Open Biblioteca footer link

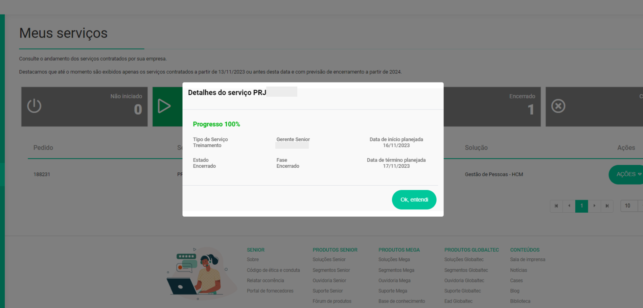click(520, 301)
